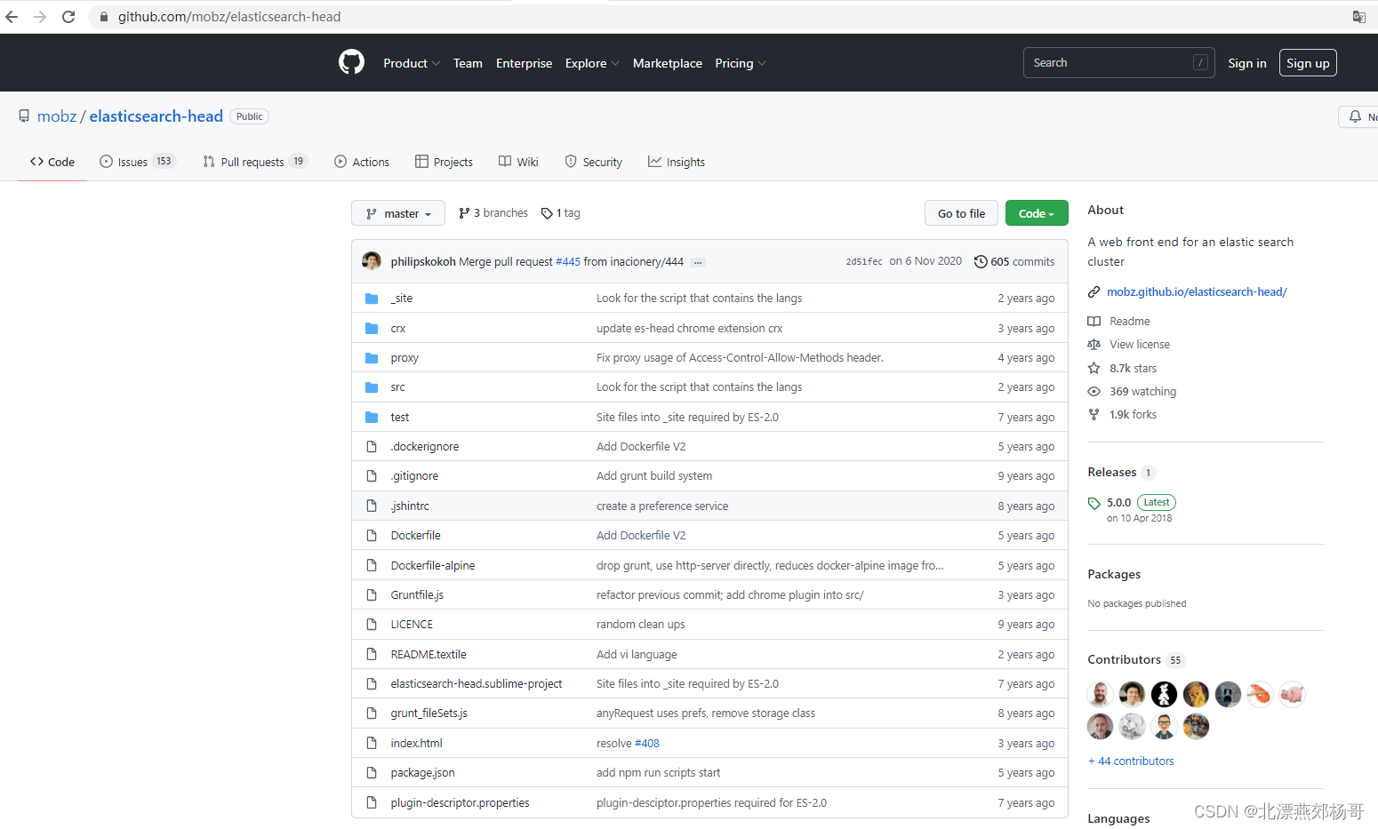Click the translate page icon in address bar

point(1358,17)
